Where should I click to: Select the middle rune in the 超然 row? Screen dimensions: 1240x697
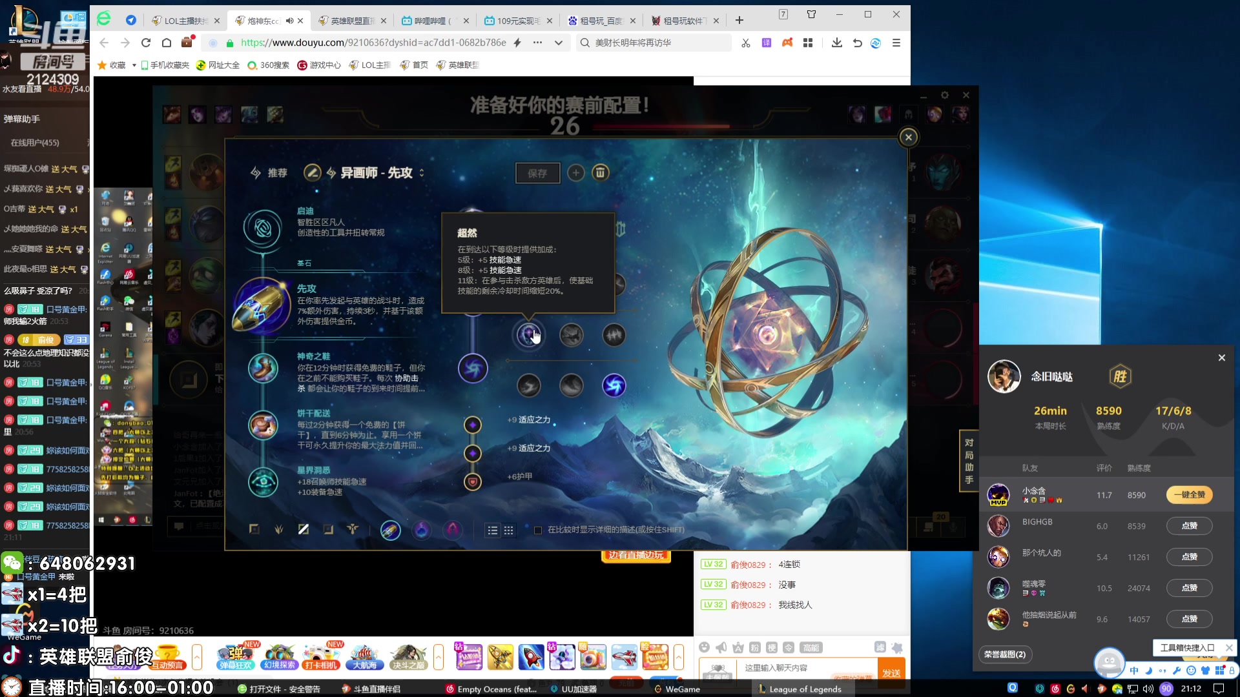tap(572, 335)
